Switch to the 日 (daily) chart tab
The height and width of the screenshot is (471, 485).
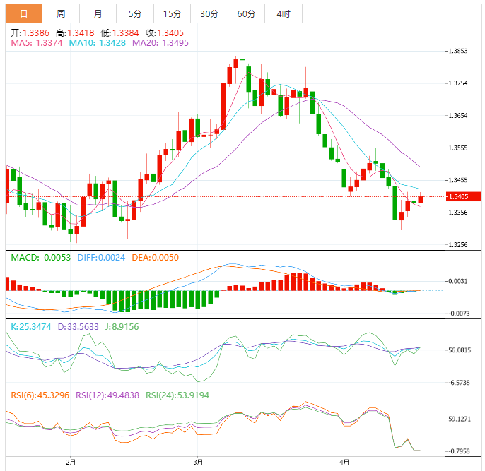pyautogui.click(x=23, y=13)
